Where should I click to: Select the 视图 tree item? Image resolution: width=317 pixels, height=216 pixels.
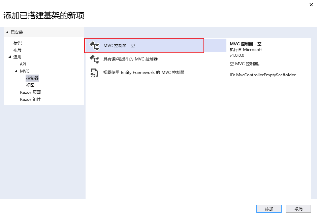(x=30, y=85)
